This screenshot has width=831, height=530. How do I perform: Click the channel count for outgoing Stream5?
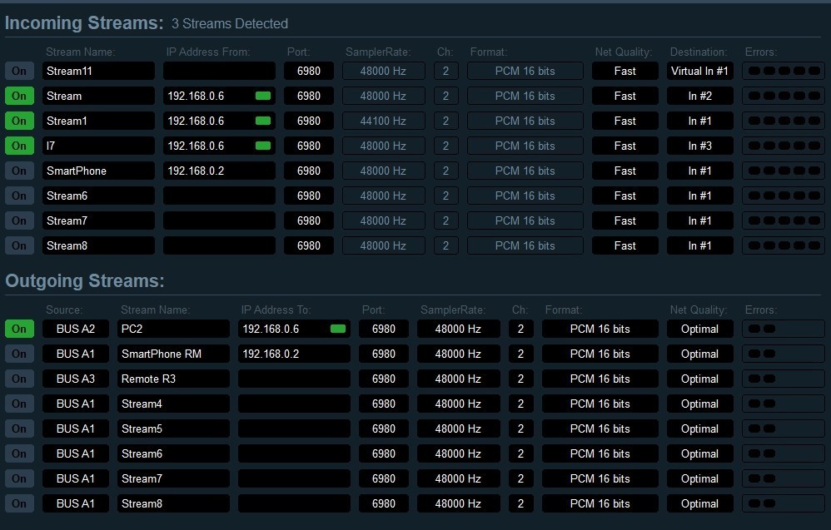point(520,428)
